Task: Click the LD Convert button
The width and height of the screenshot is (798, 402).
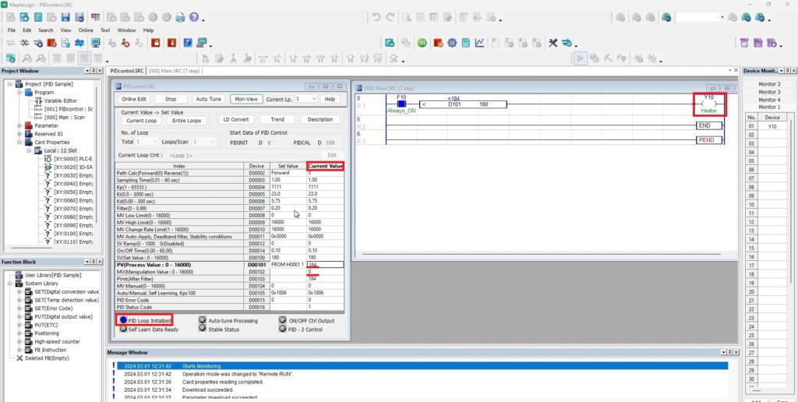Action: pyautogui.click(x=237, y=119)
